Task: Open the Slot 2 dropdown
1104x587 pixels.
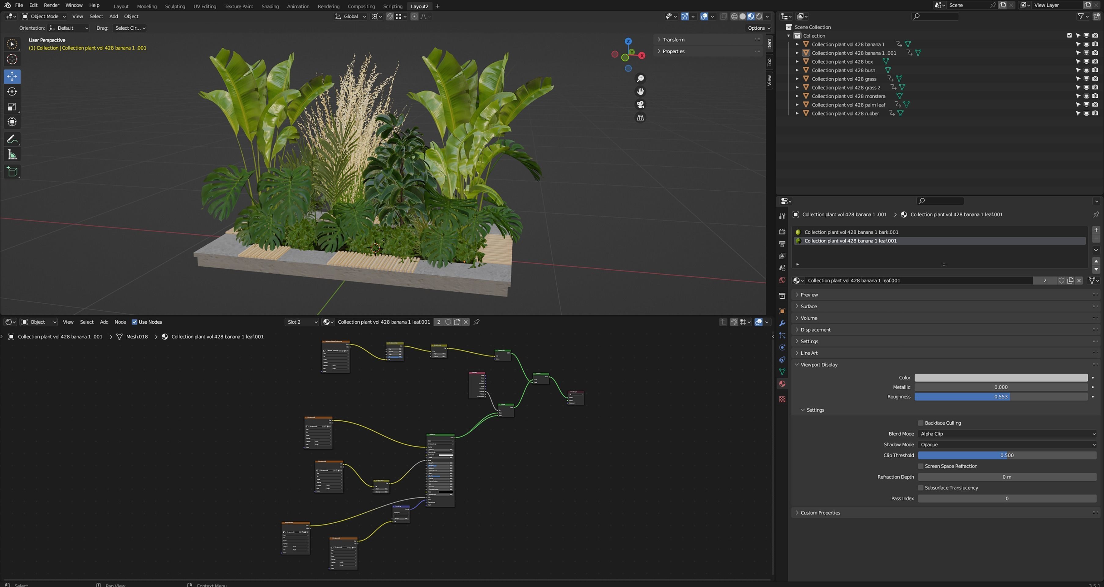Action: click(x=302, y=322)
